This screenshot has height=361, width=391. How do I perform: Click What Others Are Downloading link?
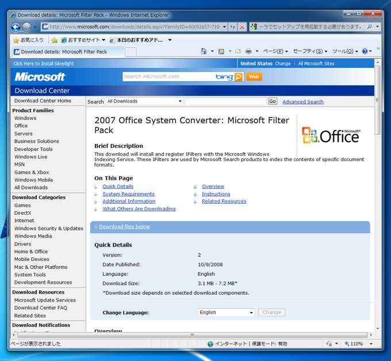(139, 208)
